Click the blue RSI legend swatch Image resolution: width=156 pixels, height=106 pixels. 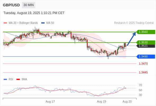click(x=5, y=79)
